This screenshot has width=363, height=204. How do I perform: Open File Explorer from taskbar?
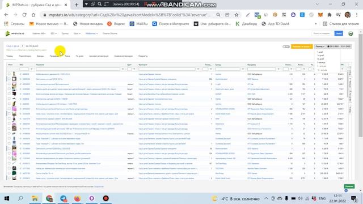click(35, 198)
